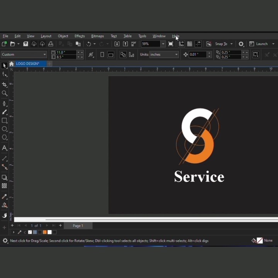Screen dimensions: 278x278
Task: Expand the Undo history dropdown arrow
Action: point(95,44)
